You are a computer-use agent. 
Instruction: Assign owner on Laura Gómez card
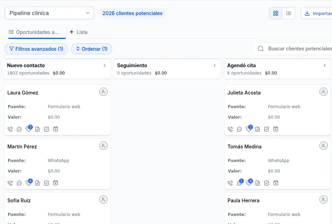tap(103, 92)
